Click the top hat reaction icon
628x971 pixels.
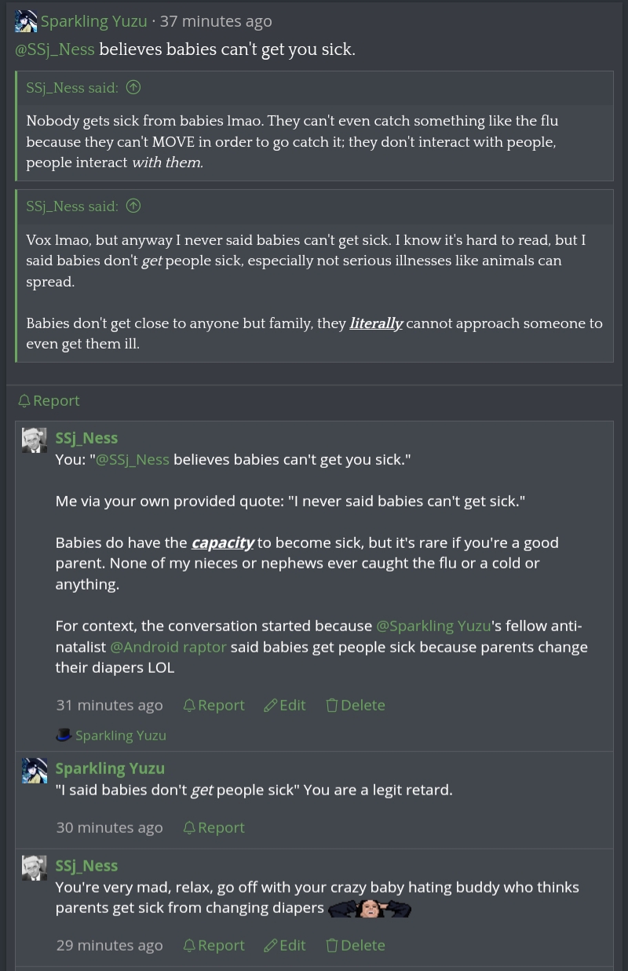click(64, 736)
